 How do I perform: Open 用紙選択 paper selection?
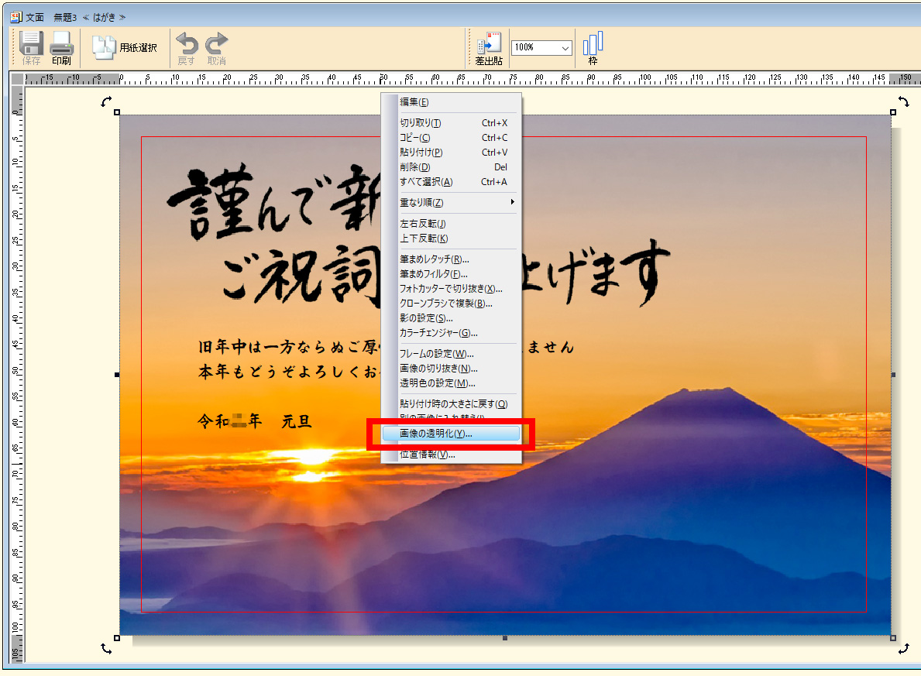point(125,47)
